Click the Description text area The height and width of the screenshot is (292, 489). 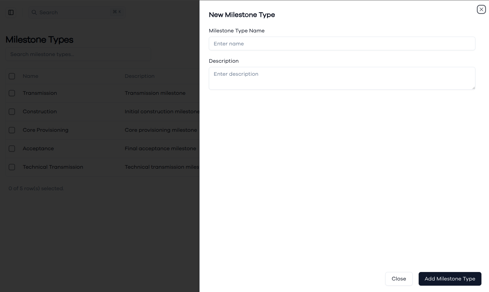click(x=342, y=78)
